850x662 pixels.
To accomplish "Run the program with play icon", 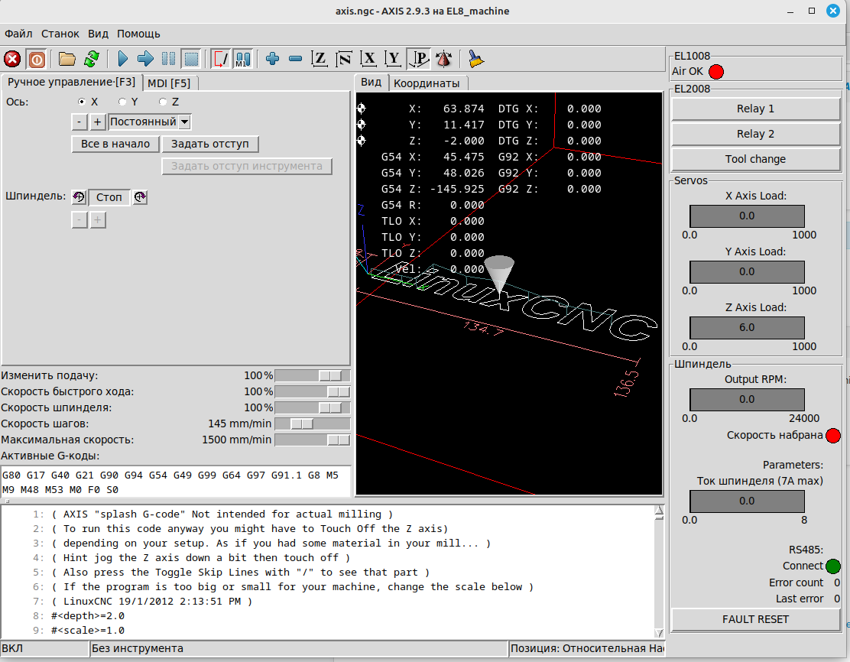I will coord(122,59).
